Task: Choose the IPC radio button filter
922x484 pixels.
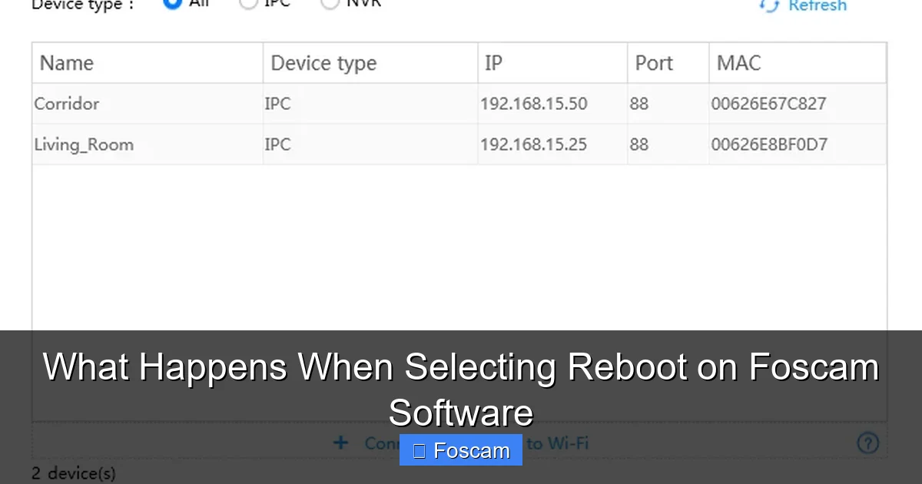Action: (248, 3)
